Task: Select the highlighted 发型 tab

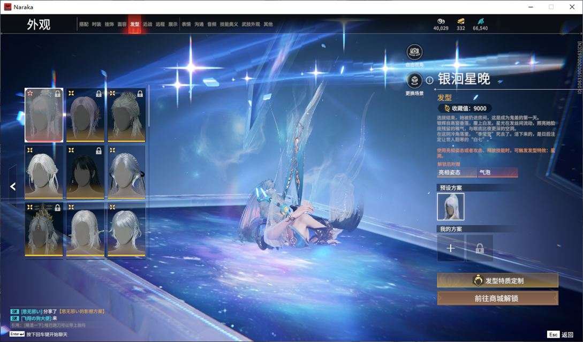Action: (134, 24)
